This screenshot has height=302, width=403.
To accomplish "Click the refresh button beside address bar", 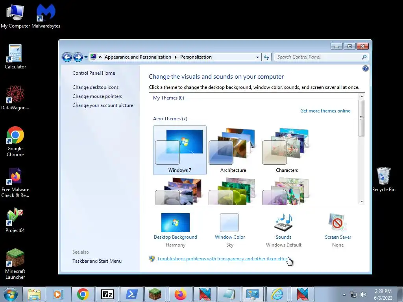I will (266, 57).
